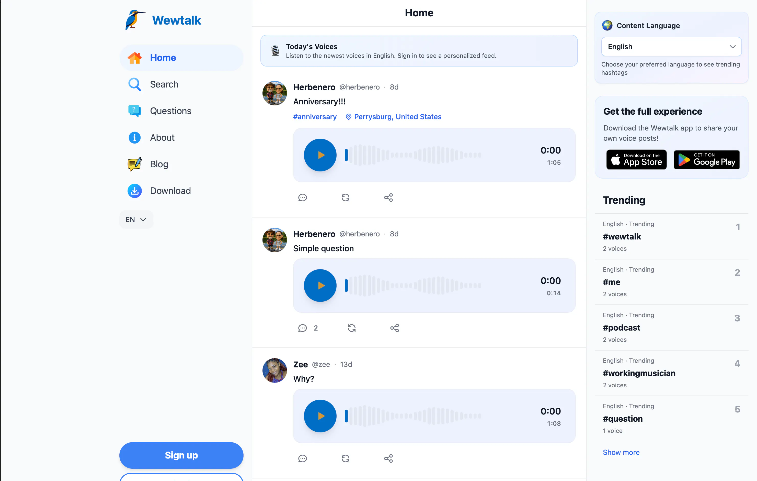This screenshot has height=481, width=757.
Task: Open Herbenero's avatar on the Anniversary!!! post
Action: [275, 93]
